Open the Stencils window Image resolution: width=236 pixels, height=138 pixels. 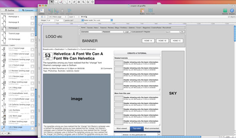pos(225,11)
